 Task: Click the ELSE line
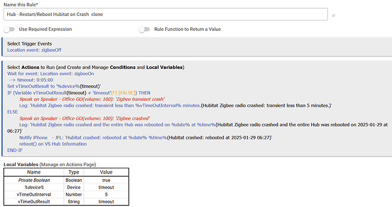(12, 112)
